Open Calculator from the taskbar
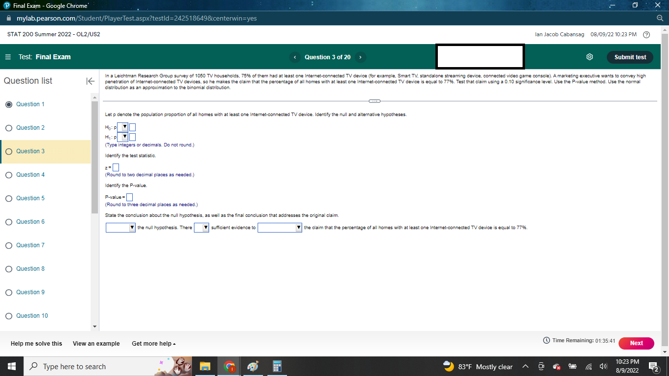This screenshot has height=376, width=669. pyautogui.click(x=277, y=366)
